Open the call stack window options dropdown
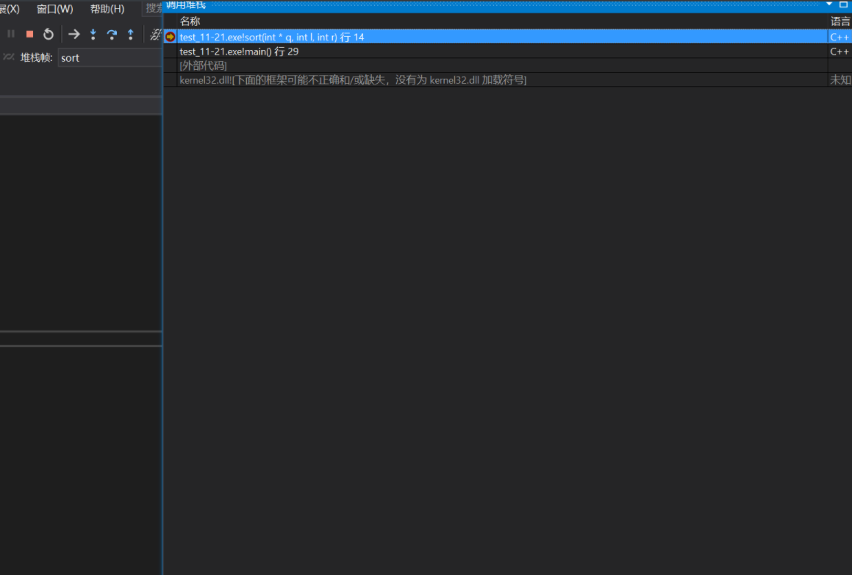Viewport: 852px width, 575px height. pyautogui.click(x=829, y=4)
